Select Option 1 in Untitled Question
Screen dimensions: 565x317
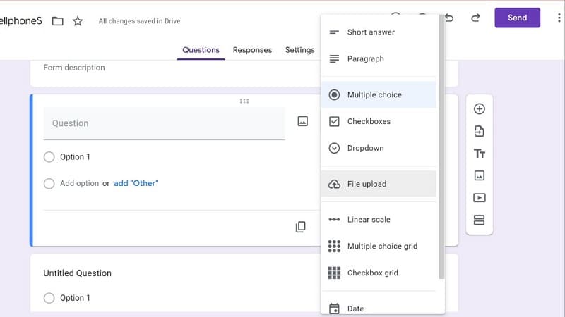49,298
